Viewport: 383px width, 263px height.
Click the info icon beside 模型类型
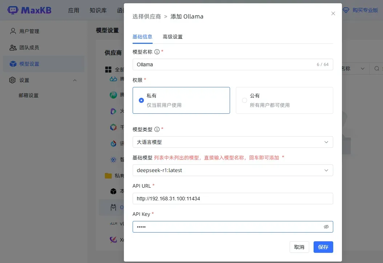[x=157, y=129]
